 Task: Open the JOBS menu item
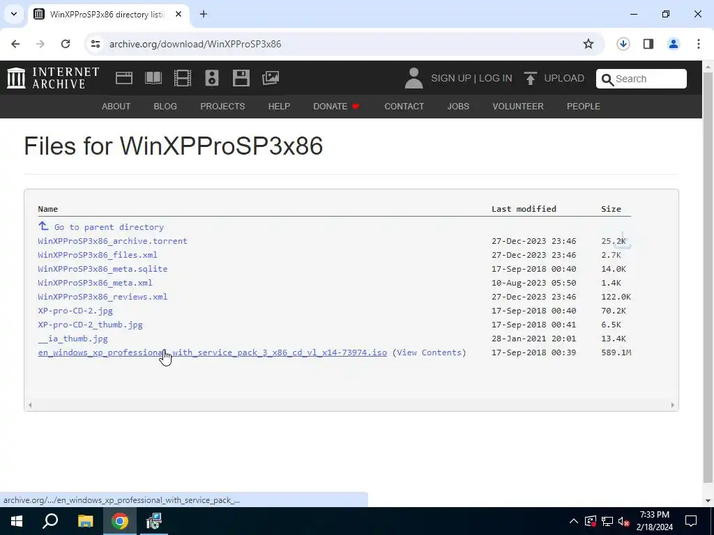point(458,107)
